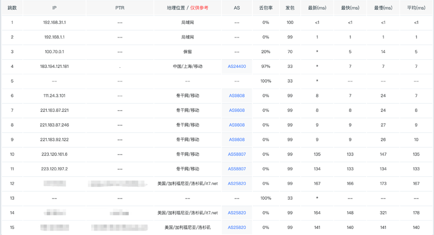Screen dimensions: 434x235
Task: Select IP address 221.183.92.122
Action: coord(55,140)
